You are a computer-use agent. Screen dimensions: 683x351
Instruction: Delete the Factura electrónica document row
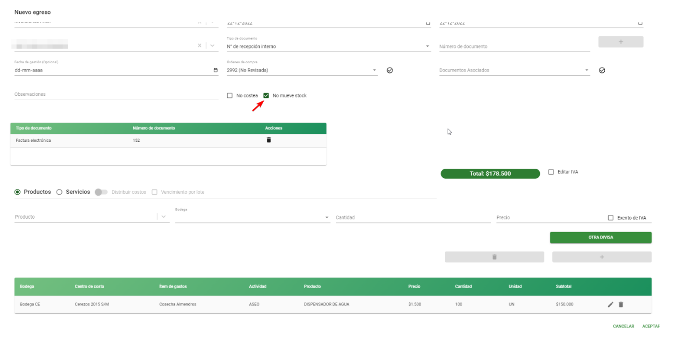coord(268,140)
